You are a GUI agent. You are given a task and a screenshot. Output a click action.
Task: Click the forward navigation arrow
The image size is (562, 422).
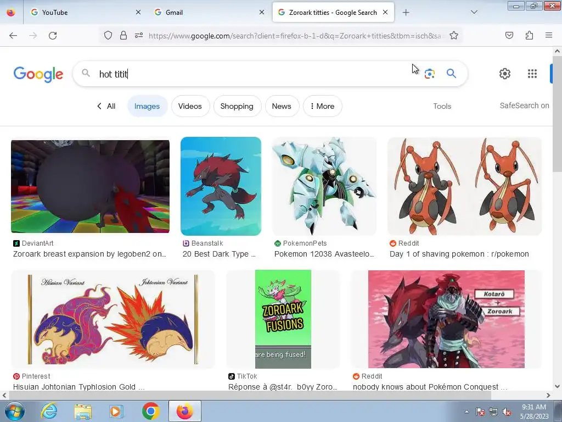pos(33,36)
